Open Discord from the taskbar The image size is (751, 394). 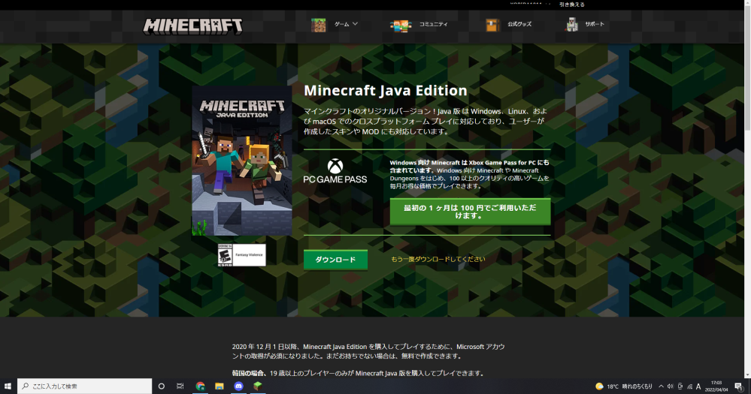pos(238,386)
